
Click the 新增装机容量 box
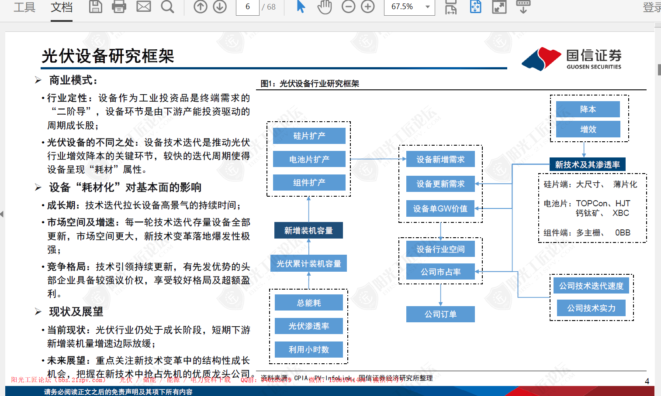308,230
